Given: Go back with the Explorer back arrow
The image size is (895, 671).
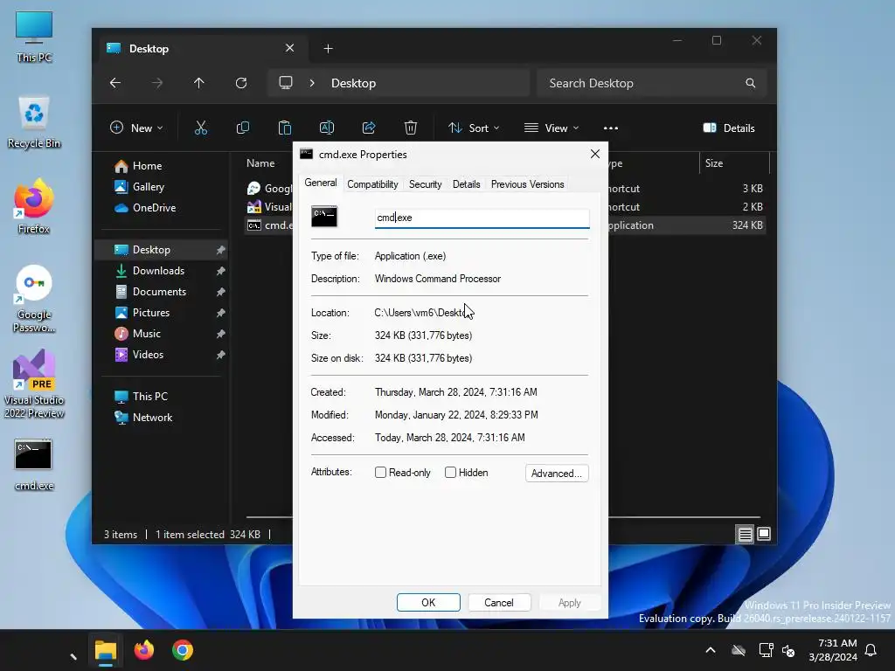Looking at the screenshot, I should [115, 83].
